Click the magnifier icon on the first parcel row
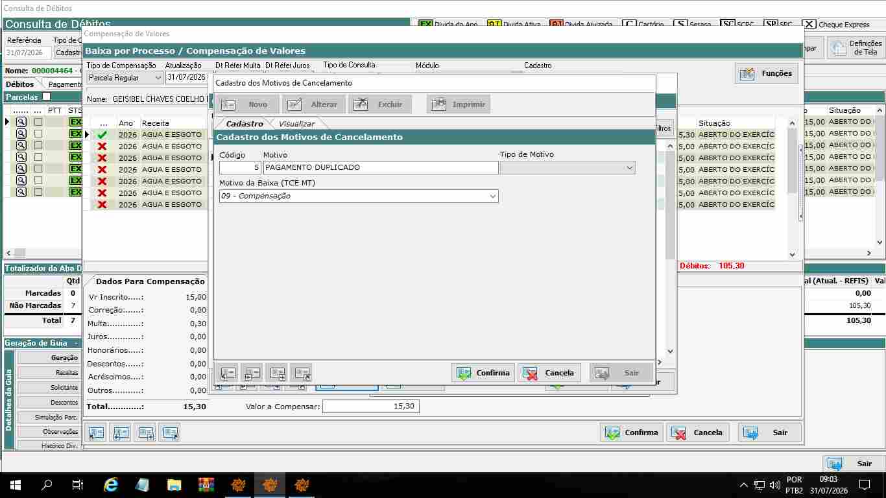Screen dimensions: 886x498 (x=21, y=122)
